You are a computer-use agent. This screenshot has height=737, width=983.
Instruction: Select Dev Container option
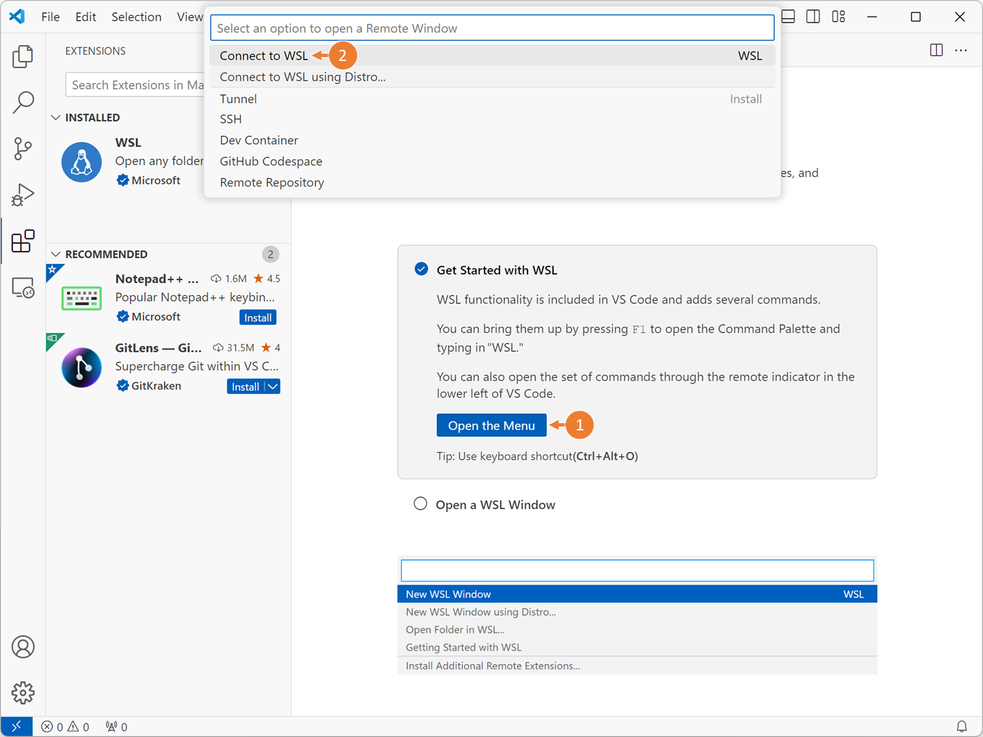(492, 140)
